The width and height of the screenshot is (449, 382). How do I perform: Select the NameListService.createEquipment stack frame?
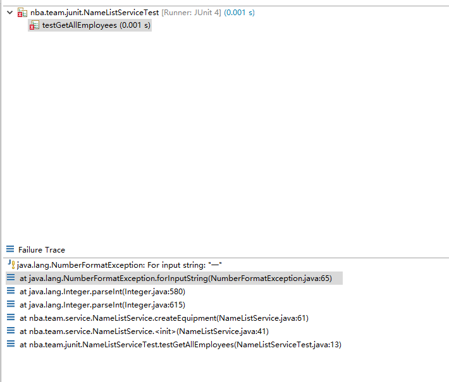[164, 318]
